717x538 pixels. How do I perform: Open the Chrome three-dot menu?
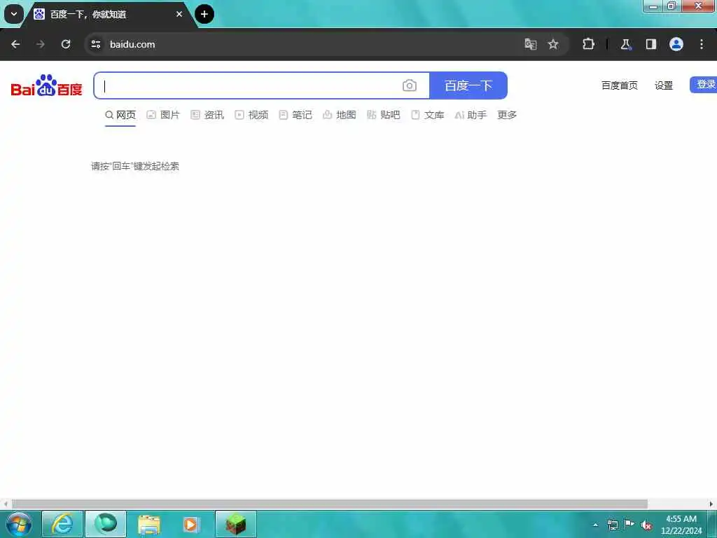(702, 44)
